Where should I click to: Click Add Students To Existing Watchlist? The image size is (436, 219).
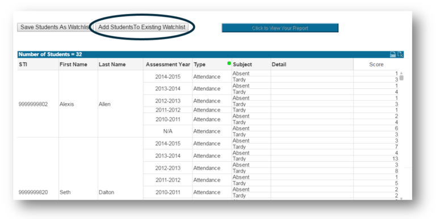[142, 27]
